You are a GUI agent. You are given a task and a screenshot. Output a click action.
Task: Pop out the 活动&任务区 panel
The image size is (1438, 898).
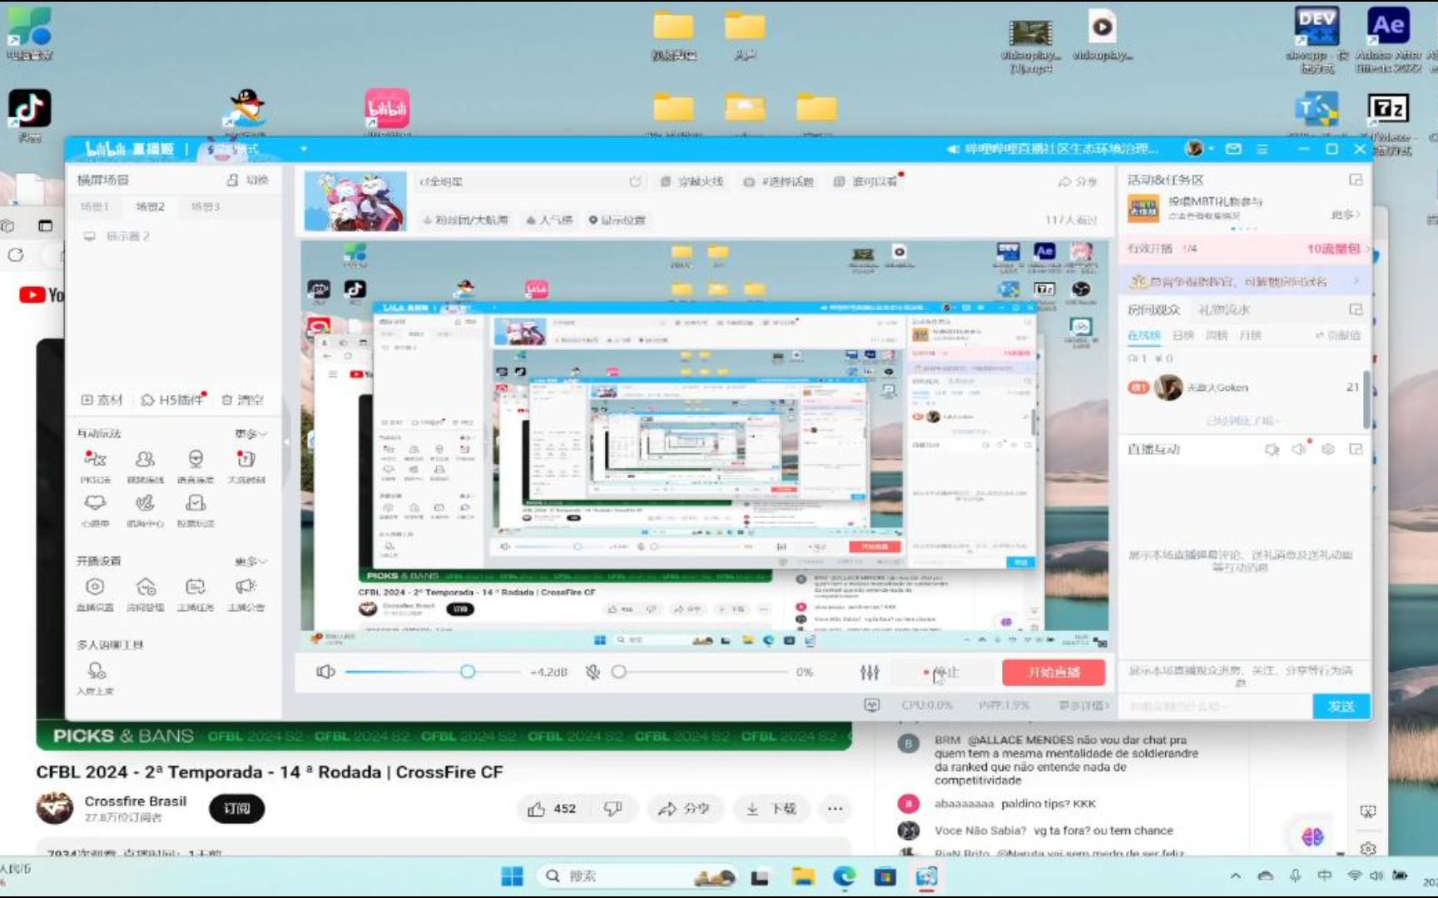coord(1356,180)
